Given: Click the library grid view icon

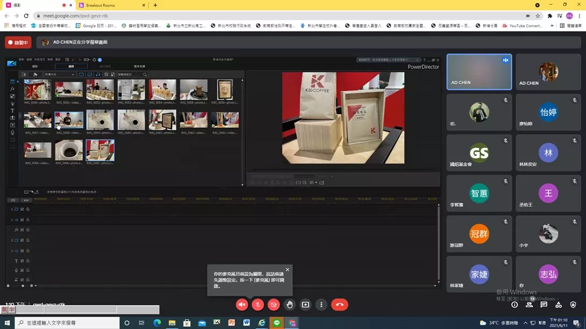Looking at the screenshot, I should tap(106, 75).
